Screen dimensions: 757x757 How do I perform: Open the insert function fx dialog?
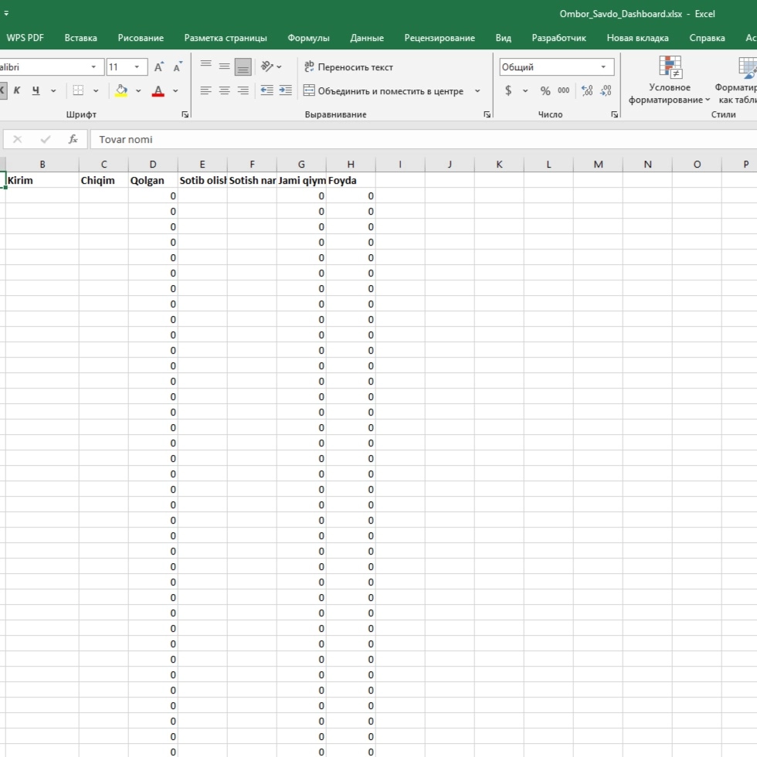73,139
